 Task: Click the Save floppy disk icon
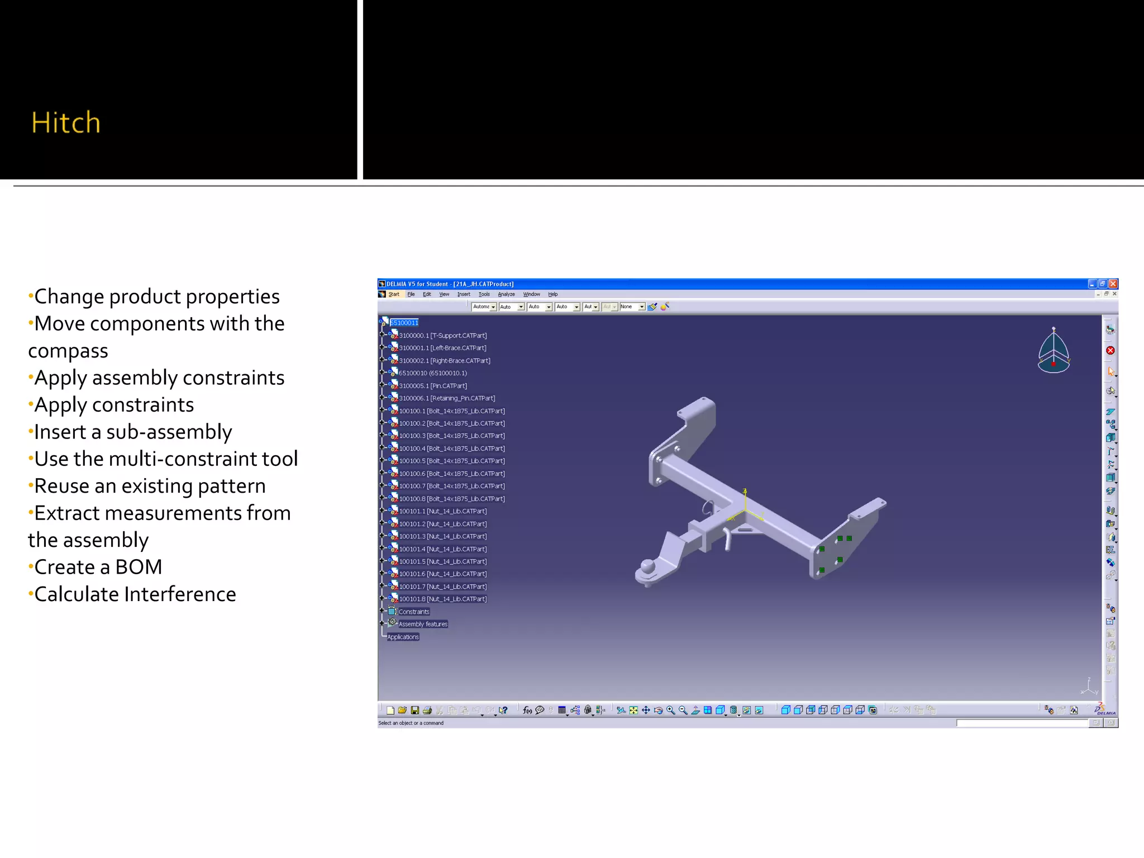[x=415, y=710]
